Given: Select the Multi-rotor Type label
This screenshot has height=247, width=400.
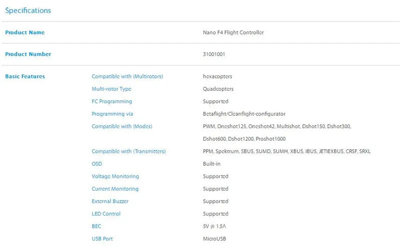Looking at the screenshot, I should click(111, 89).
